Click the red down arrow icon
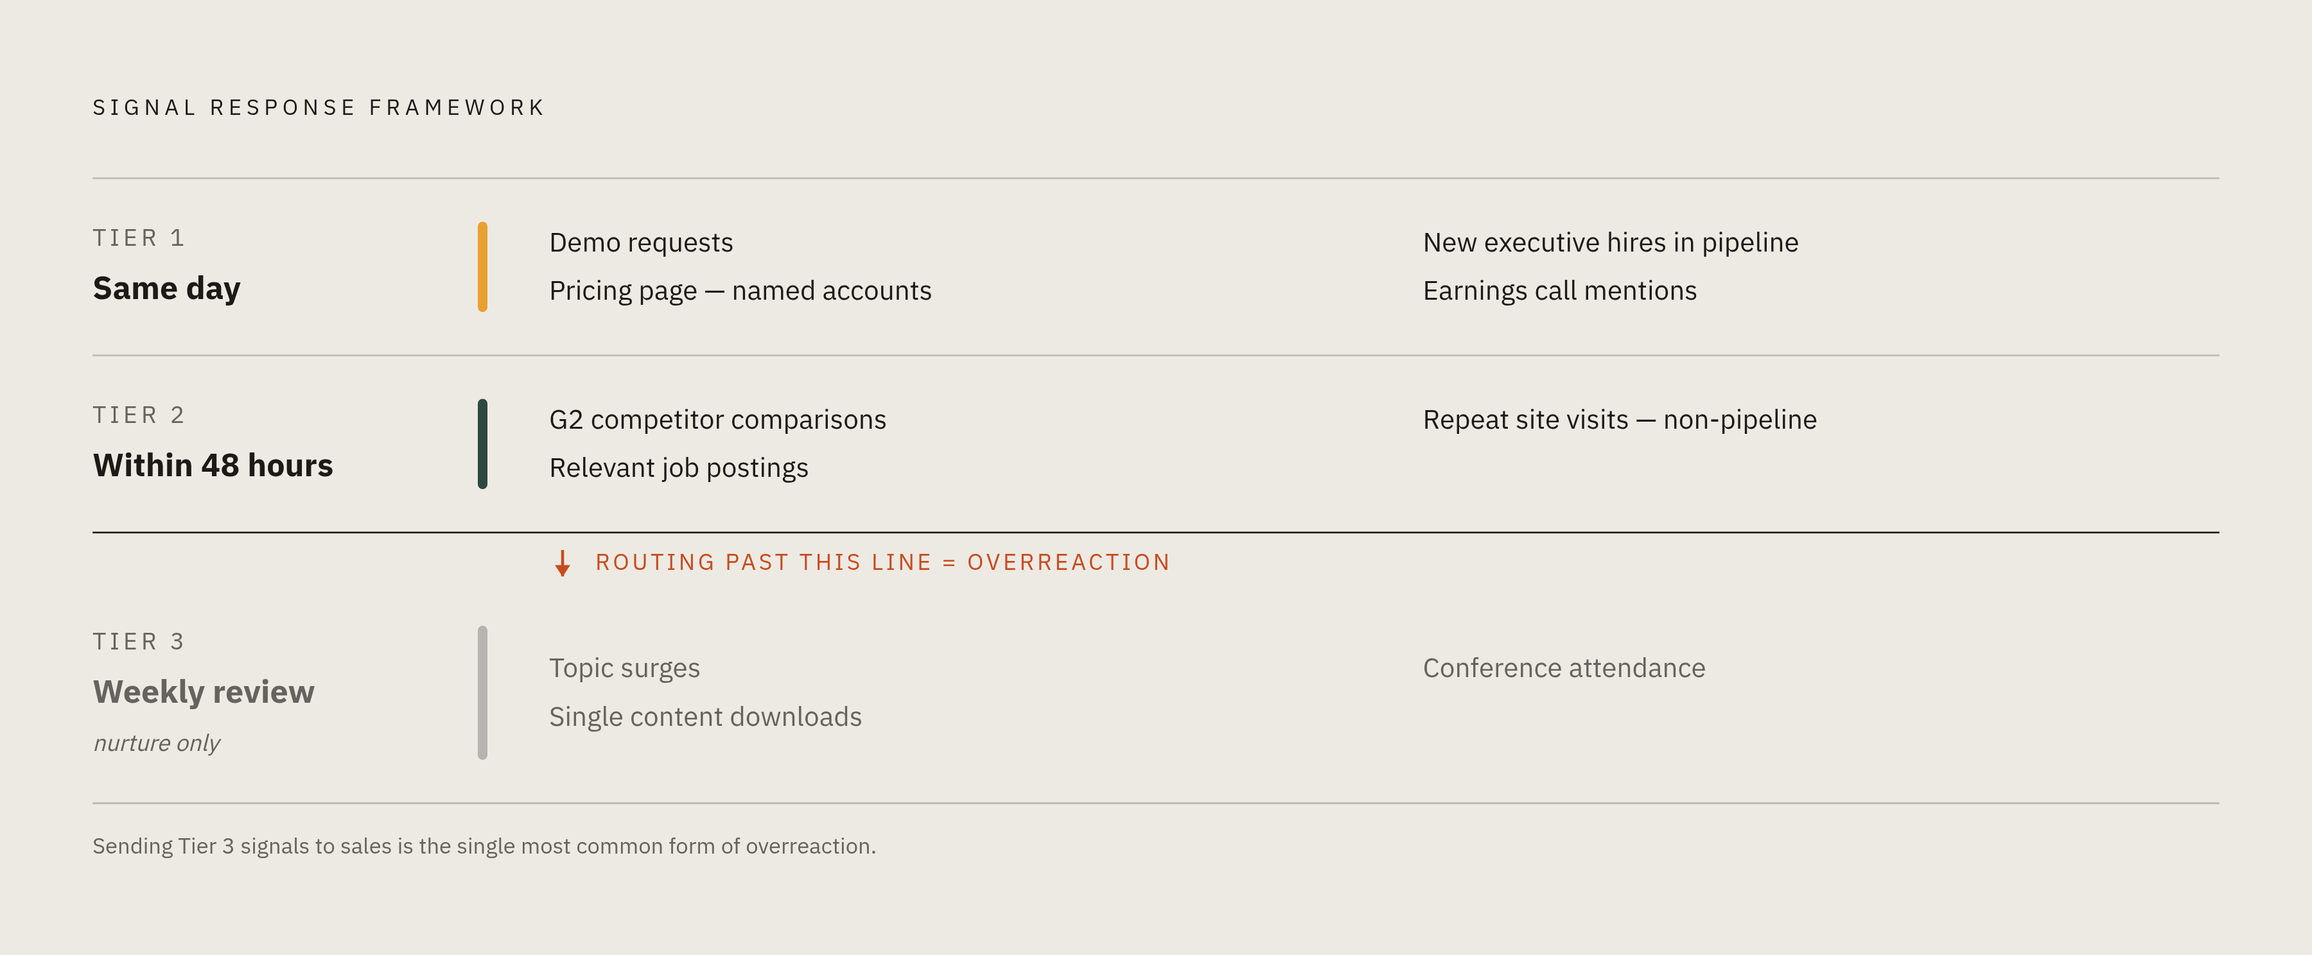 click(562, 563)
